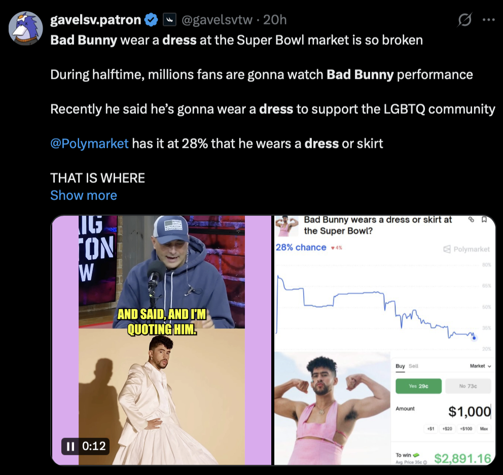Click the Max amount button
This screenshot has width=503, height=475.
click(484, 429)
